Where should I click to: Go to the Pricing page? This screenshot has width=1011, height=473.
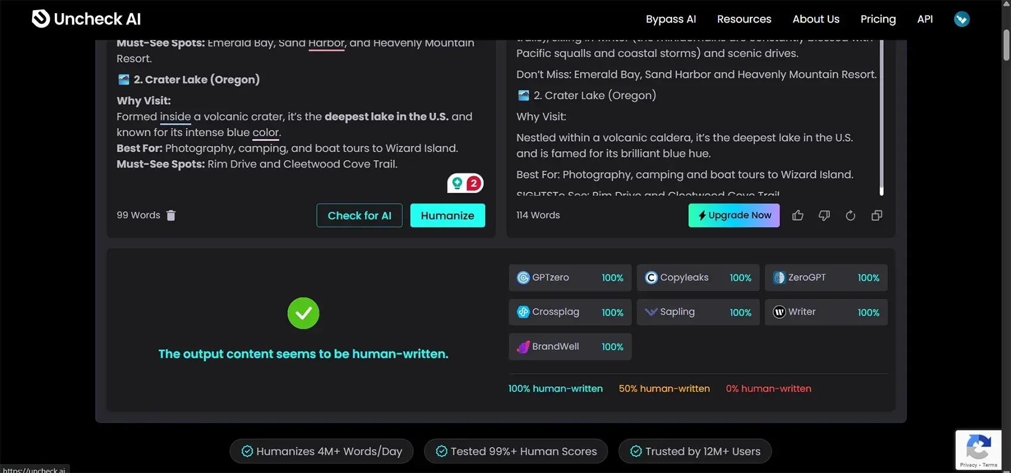[878, 19]
